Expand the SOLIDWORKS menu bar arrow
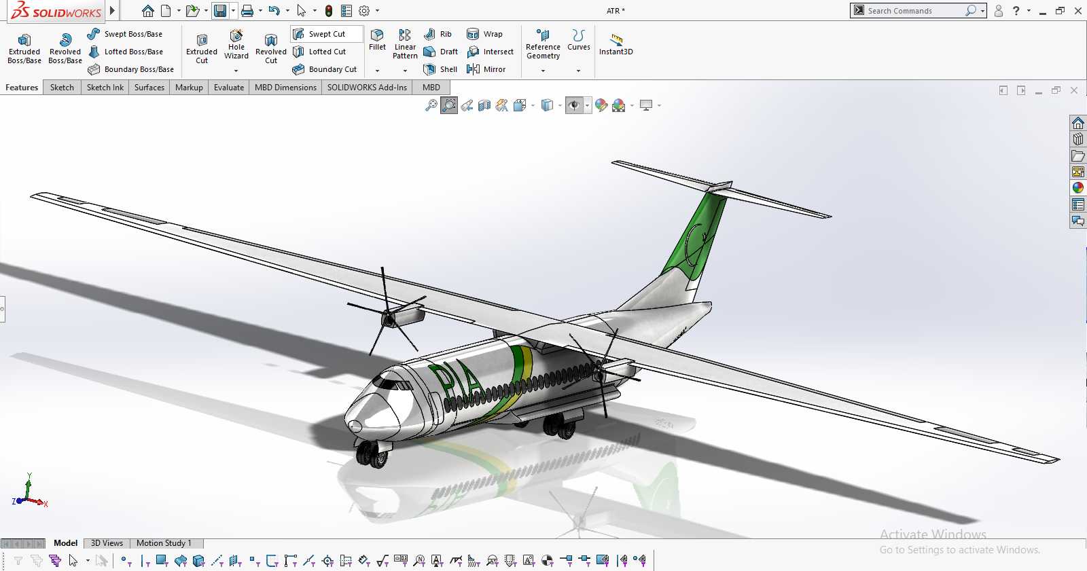Screen dimensions: 1087x571 112,11
